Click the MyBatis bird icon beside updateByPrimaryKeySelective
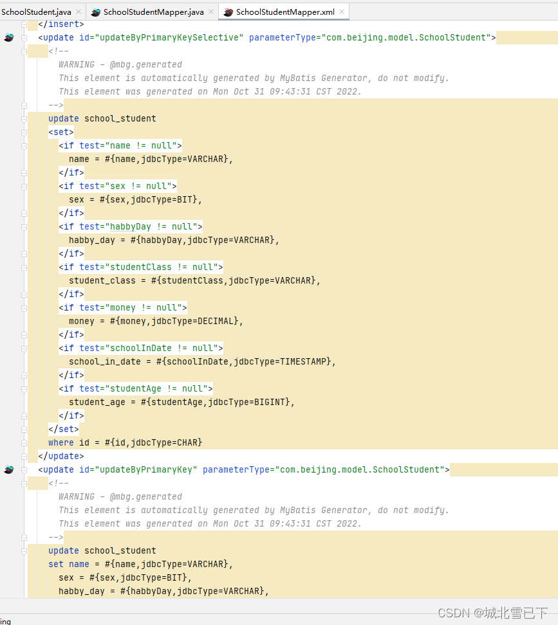Image resolution: width=558 pixels, height=625 pixels. pos(8,37)
